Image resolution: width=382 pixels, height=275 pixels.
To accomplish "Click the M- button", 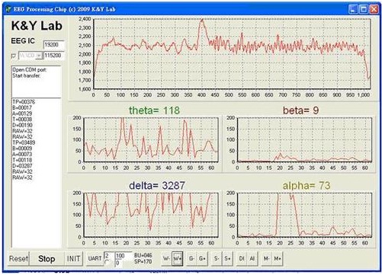I will (267, 258).
